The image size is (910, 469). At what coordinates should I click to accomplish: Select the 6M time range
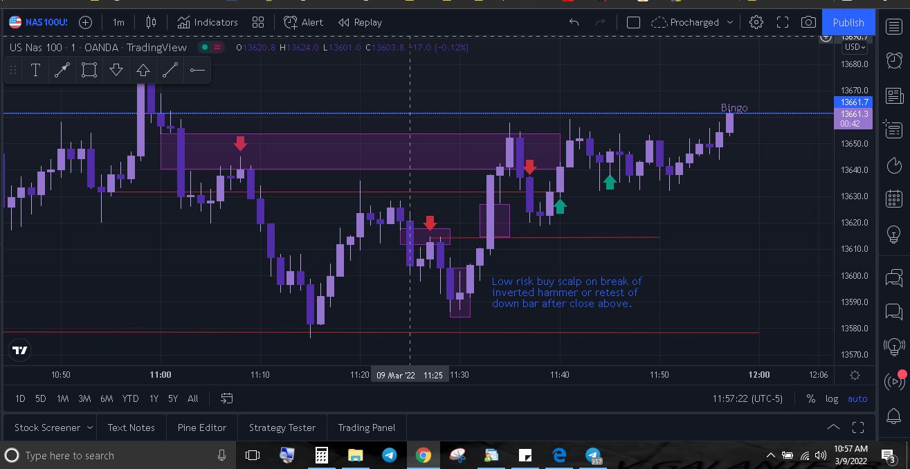coord(107,398)
